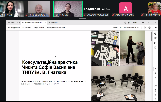Click the muted mic icon for Ярослав Вахрів
161x102 pixels.
point(26,15)
